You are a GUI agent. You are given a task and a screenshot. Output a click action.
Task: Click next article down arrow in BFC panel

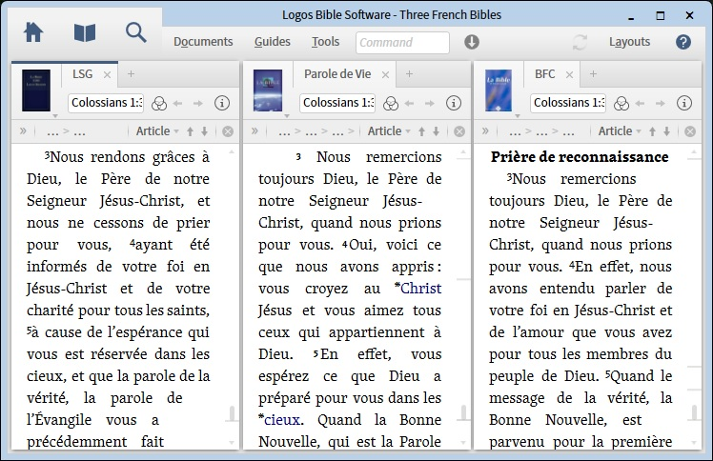click(x=666, y=131)
